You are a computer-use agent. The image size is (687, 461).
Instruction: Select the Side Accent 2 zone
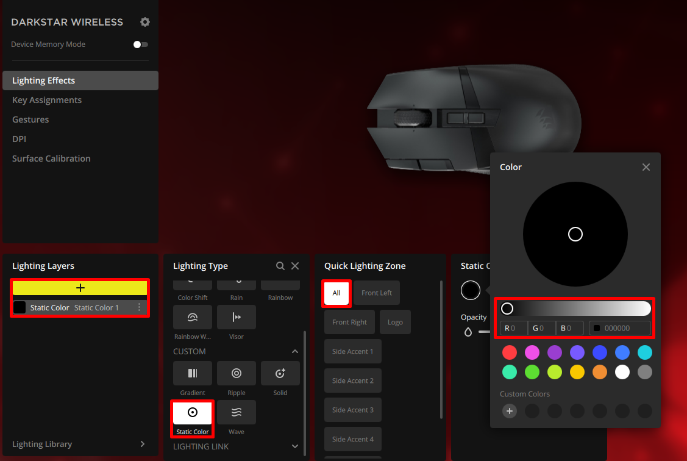coord(353,381)
